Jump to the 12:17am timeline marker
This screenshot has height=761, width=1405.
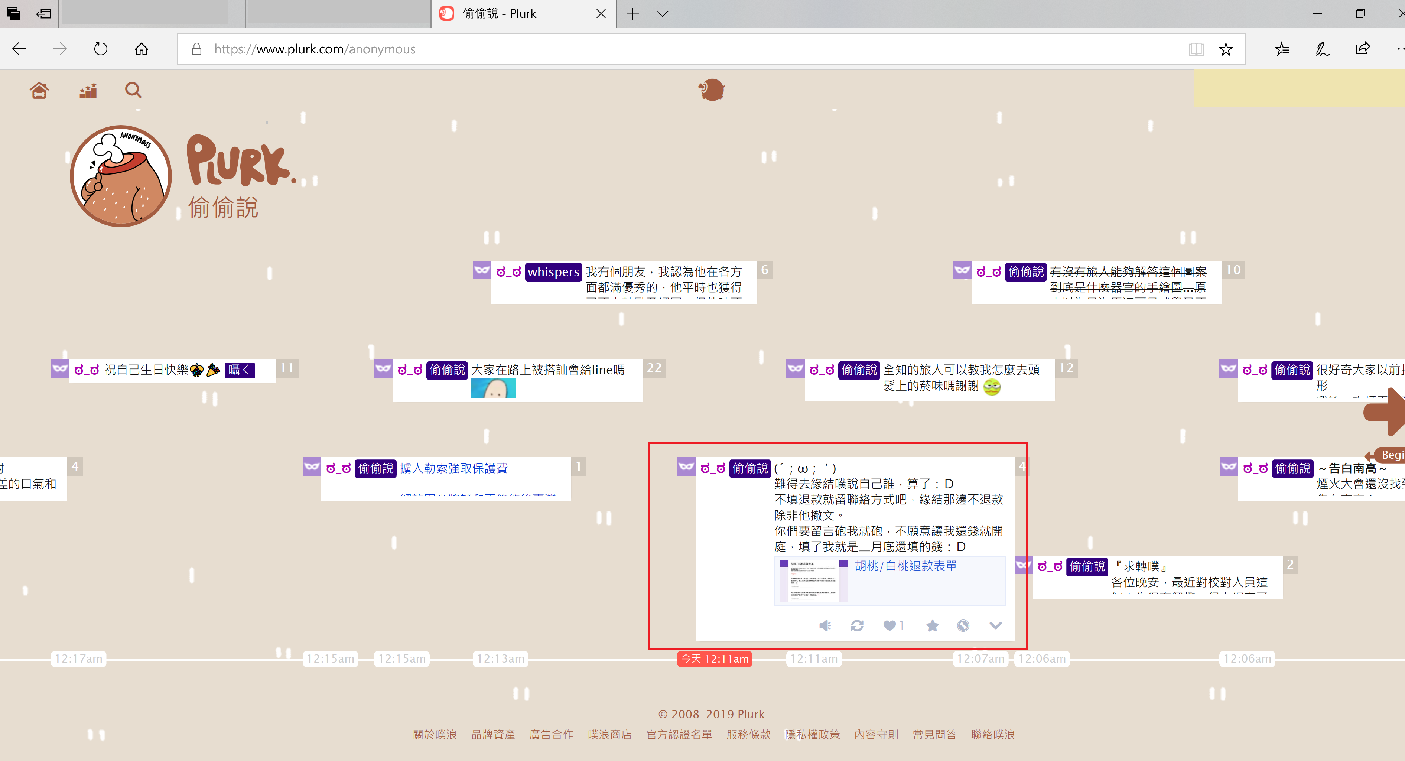(x=78, y=658)
